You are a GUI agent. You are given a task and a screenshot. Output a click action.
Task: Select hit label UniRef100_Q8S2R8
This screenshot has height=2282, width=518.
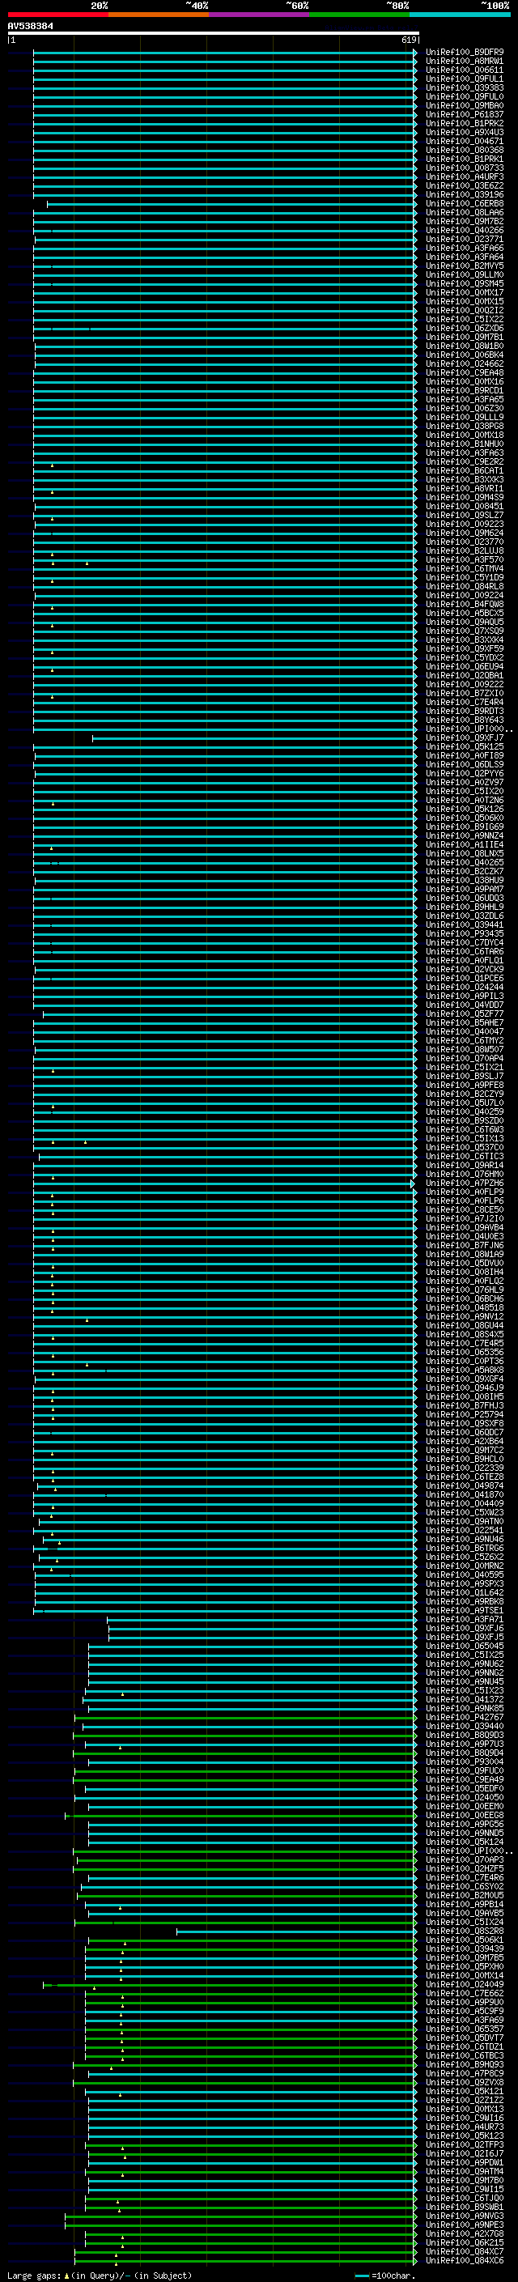click(x=464, y=1931)
